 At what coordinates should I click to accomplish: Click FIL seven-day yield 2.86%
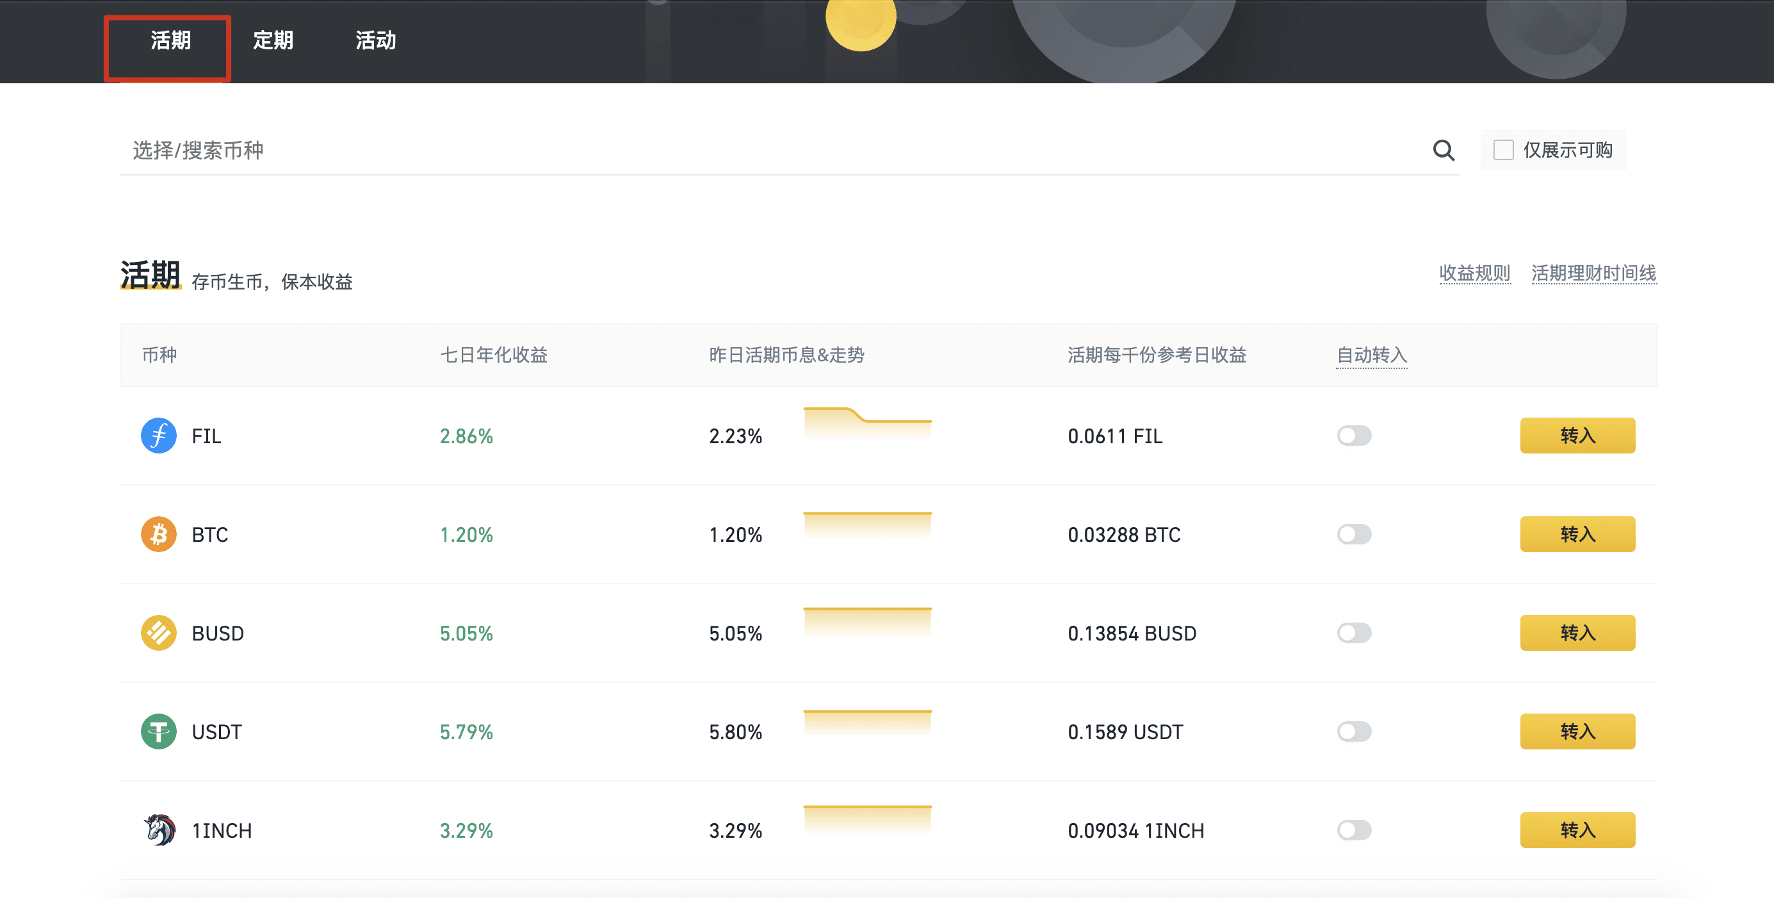(466, 437)
